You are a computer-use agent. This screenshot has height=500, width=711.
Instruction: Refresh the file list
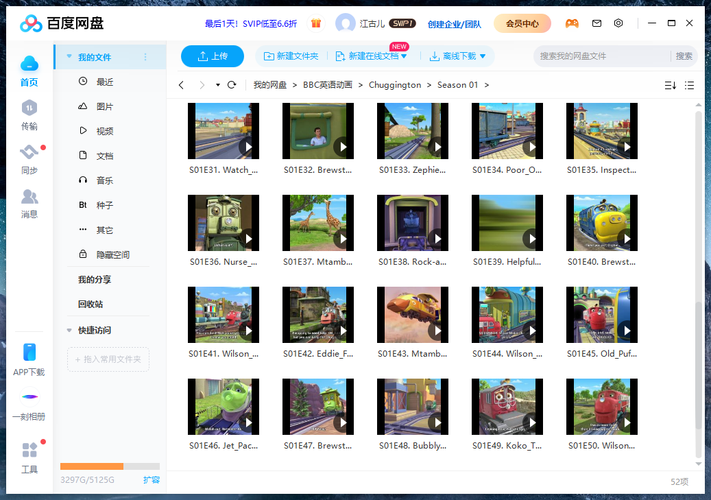(x=232, y=84)
